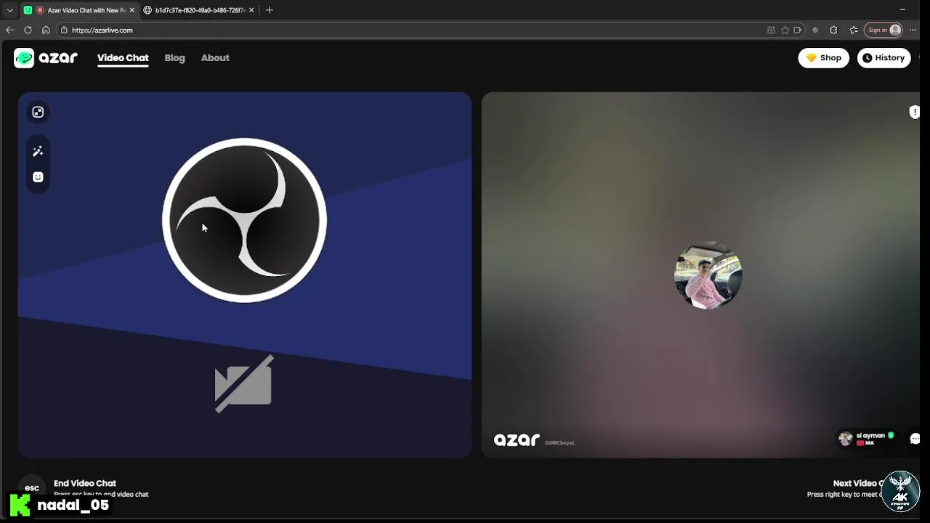
Task: View chat History
Action: 883,58
